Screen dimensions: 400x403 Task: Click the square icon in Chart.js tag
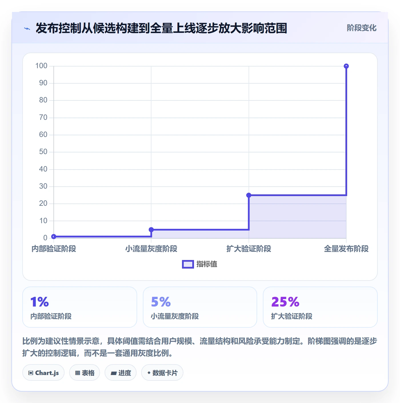(x=31, y=373)
